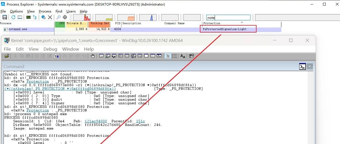This screenshot has width=340, height=144.
Task: Open the Memory window toolbar icon
Action: [127, 56]
